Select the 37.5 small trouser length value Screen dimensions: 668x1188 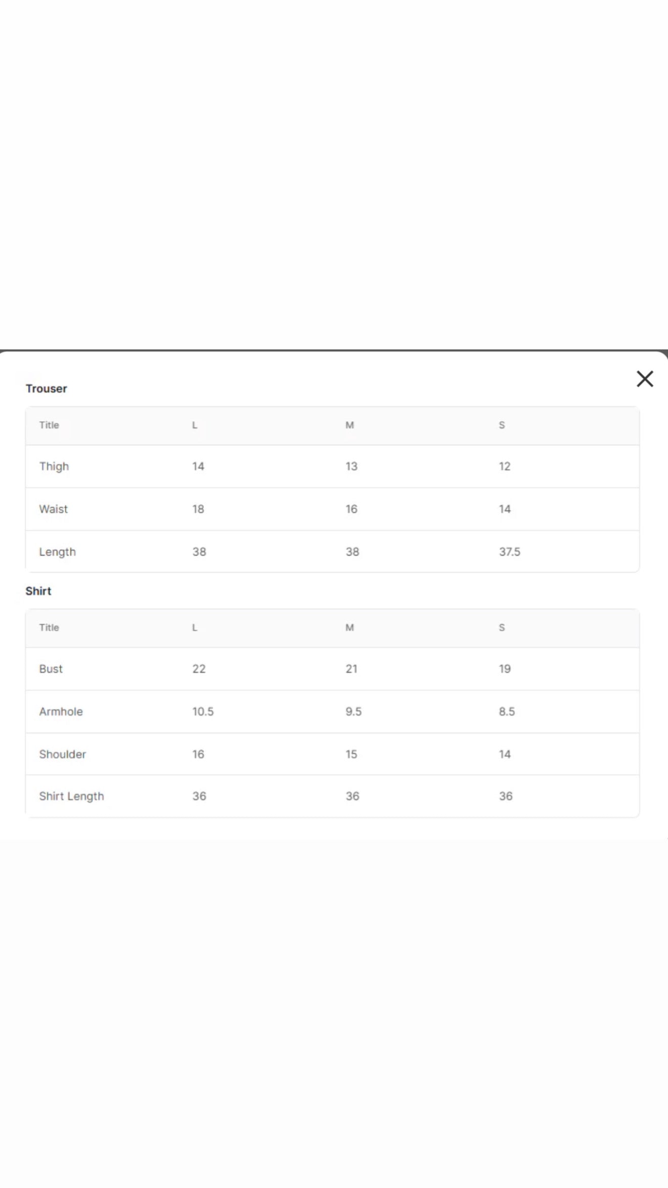pos(510,551)
